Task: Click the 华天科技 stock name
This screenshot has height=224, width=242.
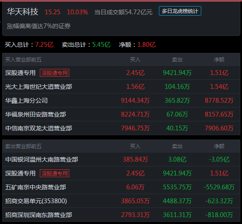Action: [x=23, y=12]
